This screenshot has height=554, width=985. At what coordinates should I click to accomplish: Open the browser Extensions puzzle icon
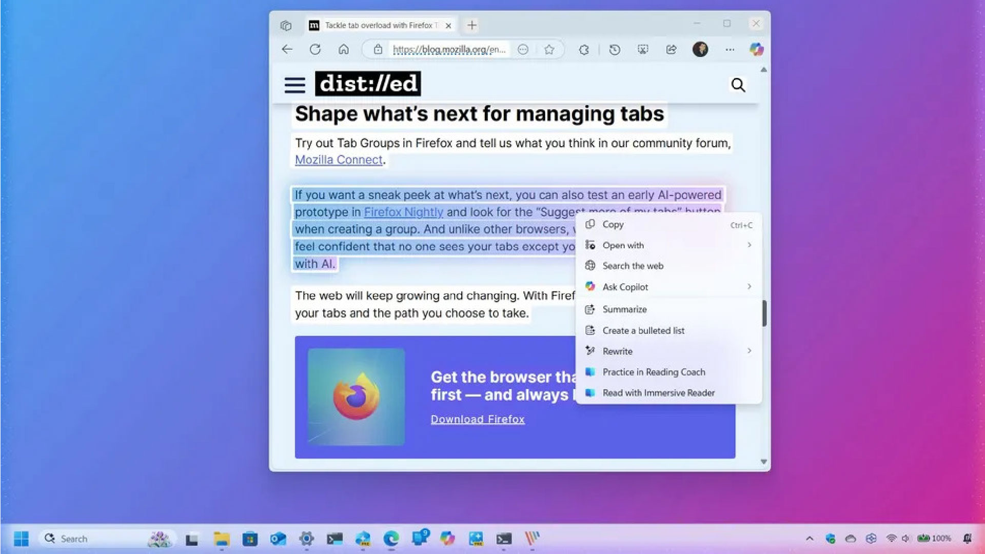click(584, 49)
